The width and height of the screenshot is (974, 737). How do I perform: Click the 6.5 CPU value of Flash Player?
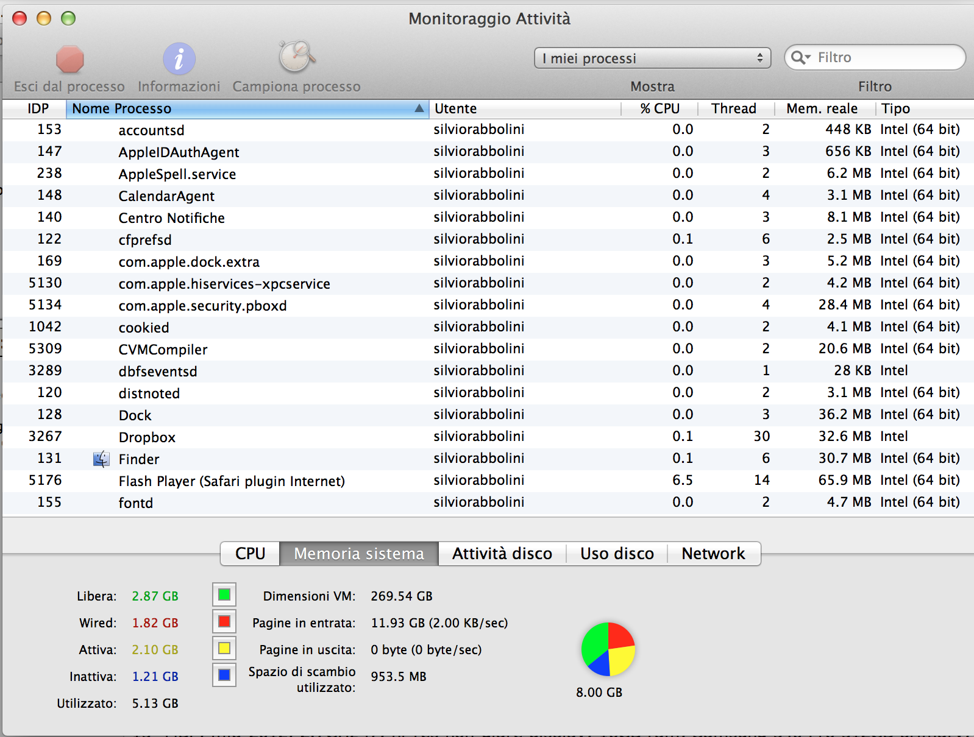coord(683,480)
